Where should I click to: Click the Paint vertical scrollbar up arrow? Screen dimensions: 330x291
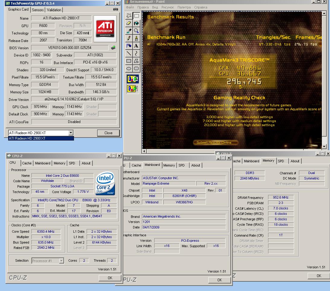324,13
